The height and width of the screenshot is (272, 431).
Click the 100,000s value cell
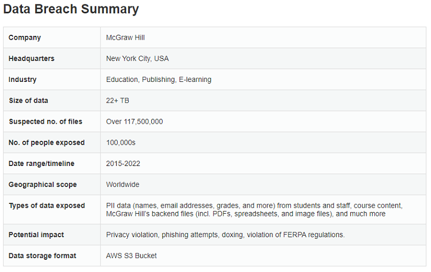coord(121,142)
